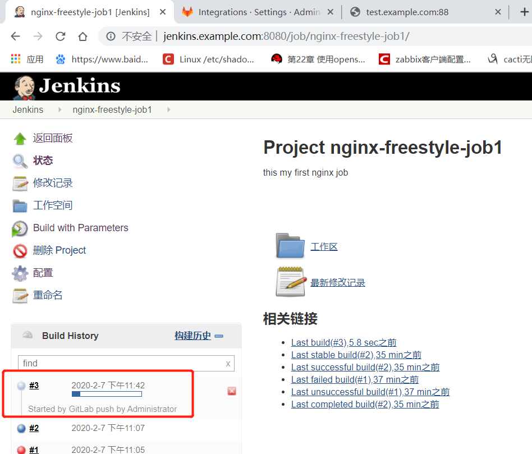The width and height of the screenshot is (532, 454).
Task: Open build #3 link in history
Action: coord(34,386)
